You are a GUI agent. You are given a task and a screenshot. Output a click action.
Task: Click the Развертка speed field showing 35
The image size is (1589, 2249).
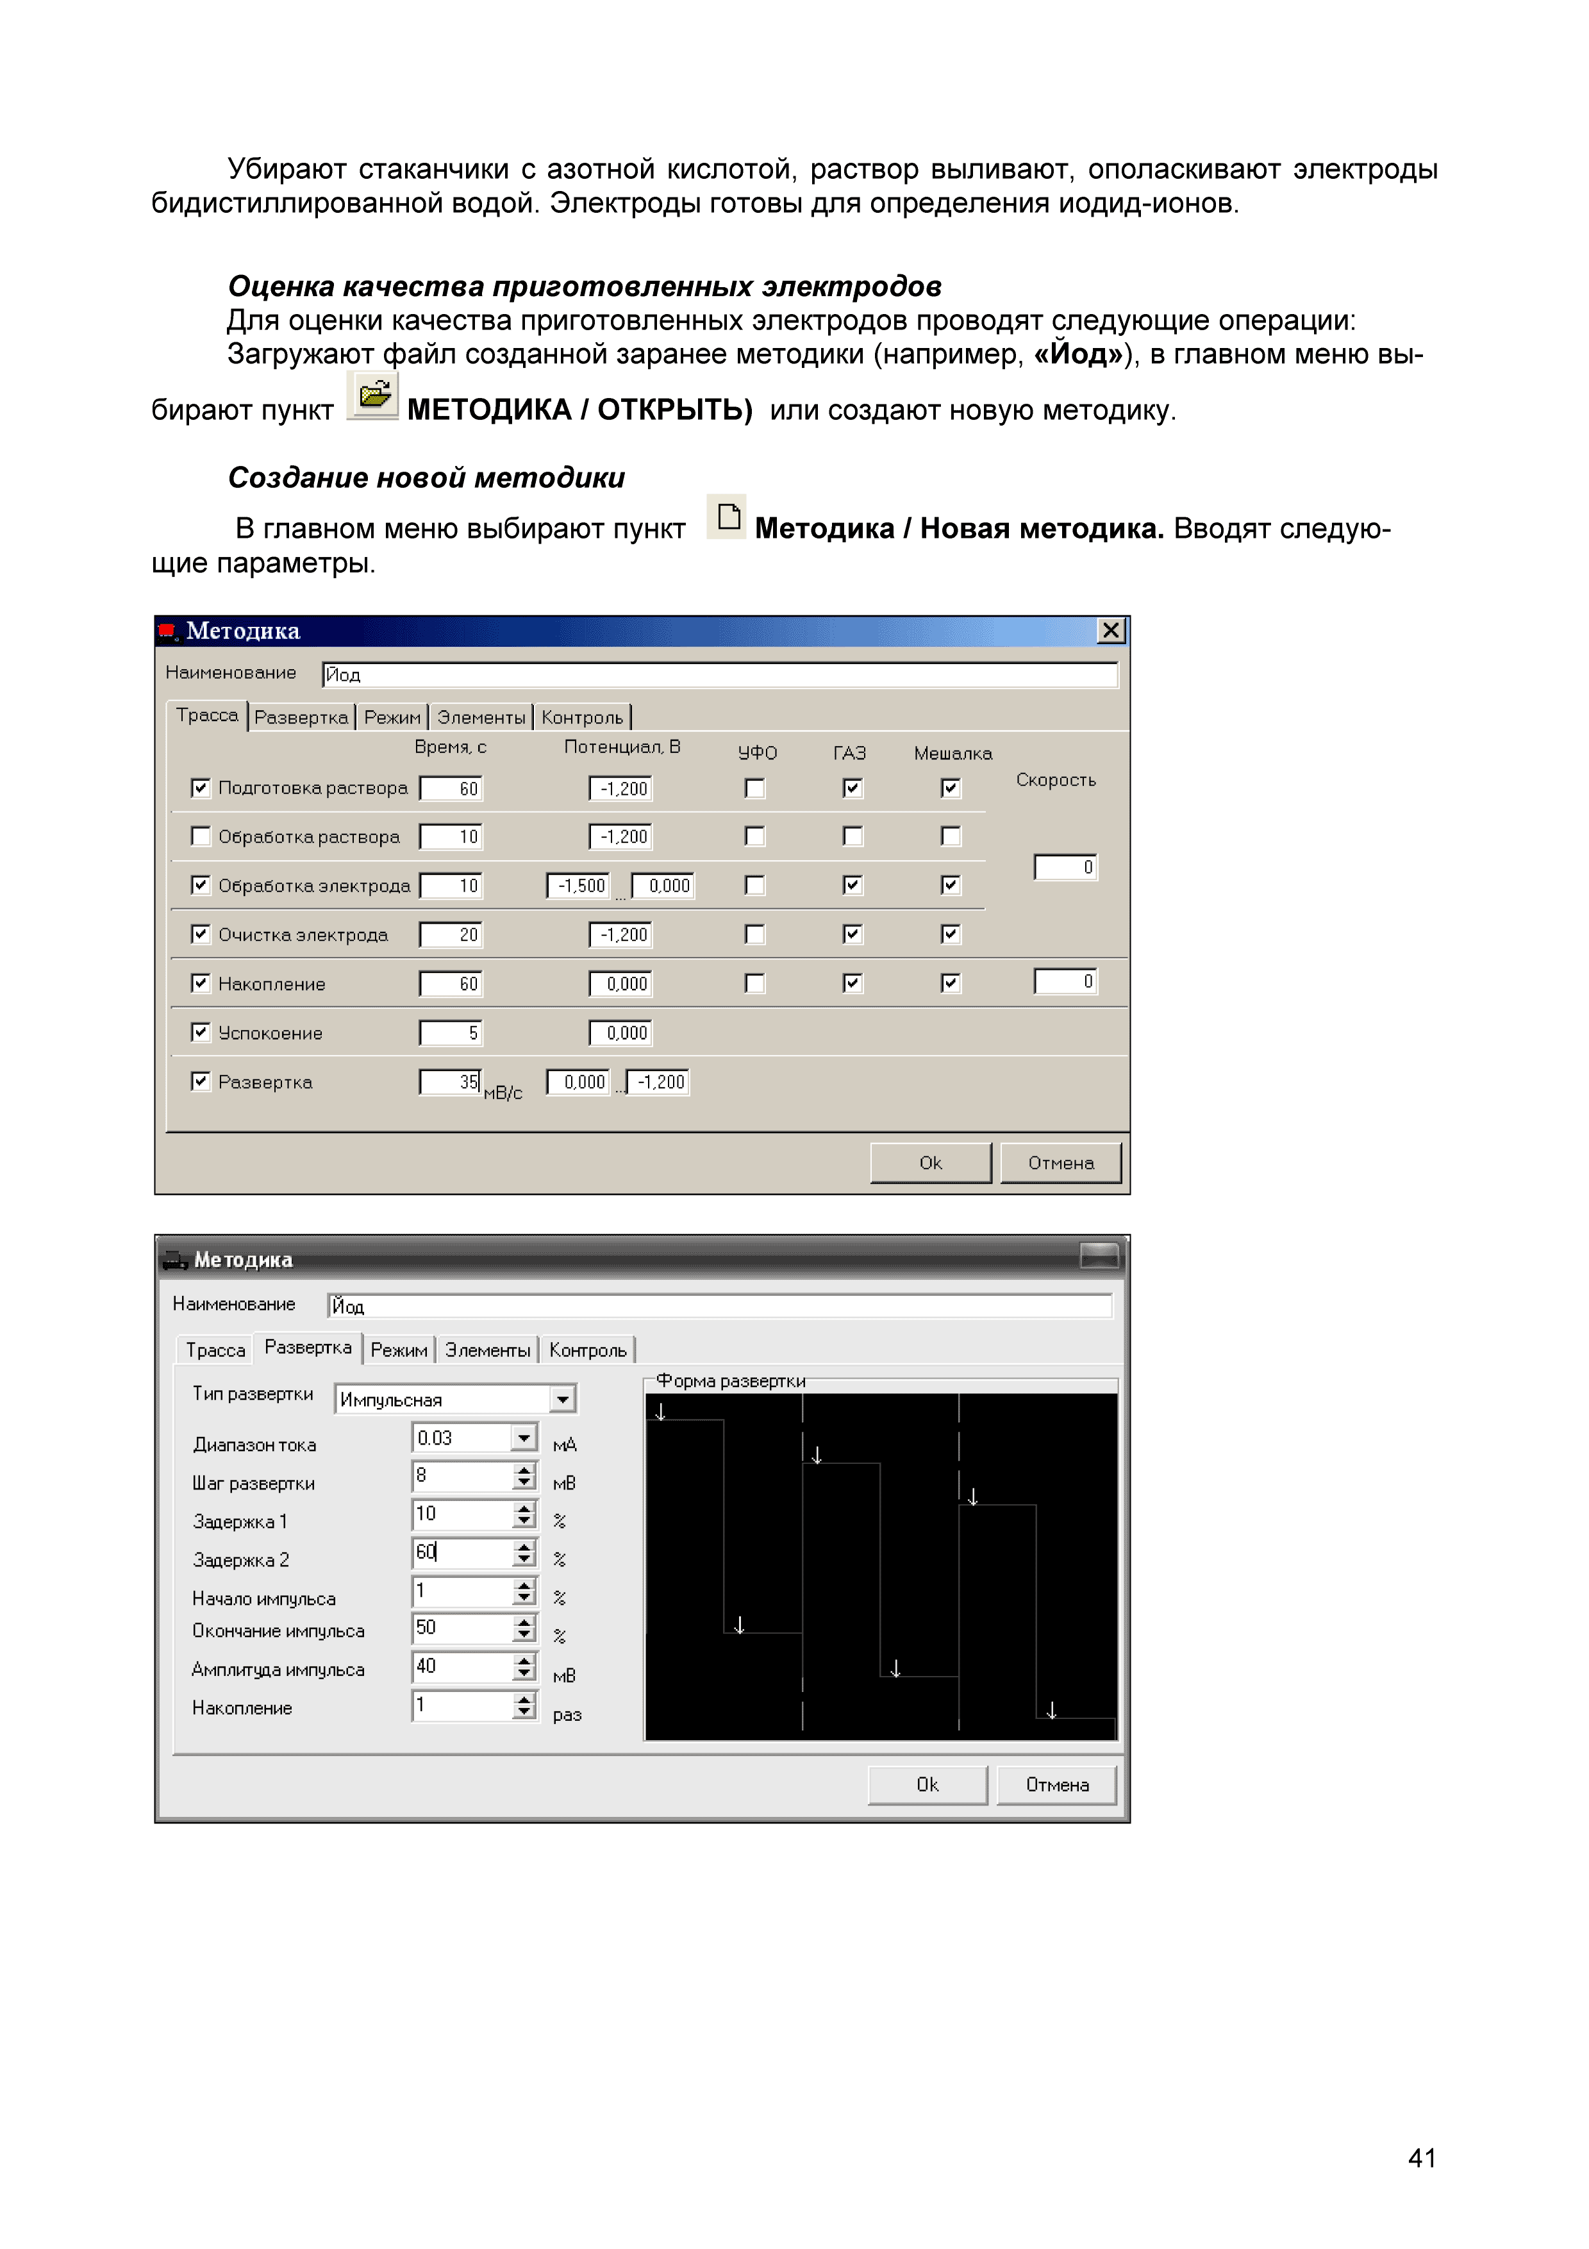tap(451, 1081)
